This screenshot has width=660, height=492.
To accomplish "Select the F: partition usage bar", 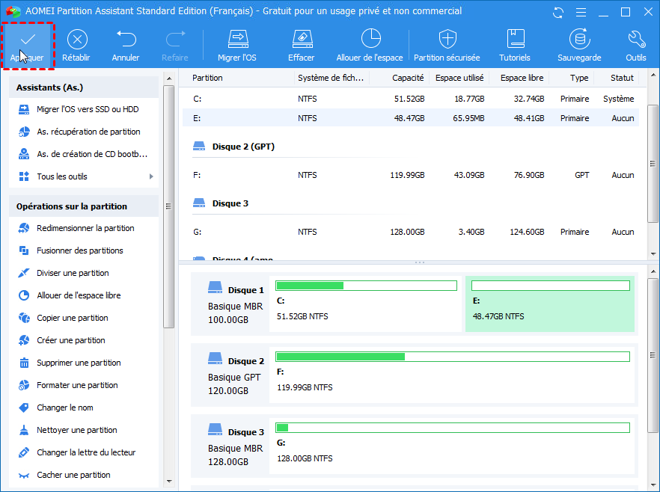I will (x=452, y=357).
